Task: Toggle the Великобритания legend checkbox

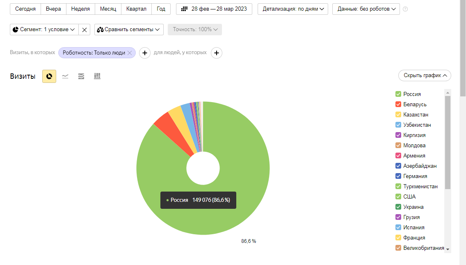Action: tap(398, 248)
